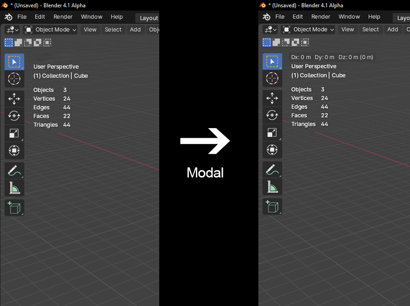Click 'User Perspective' text in the left Blender window
This screenshot has width=410, height=306.
(56, 67)
